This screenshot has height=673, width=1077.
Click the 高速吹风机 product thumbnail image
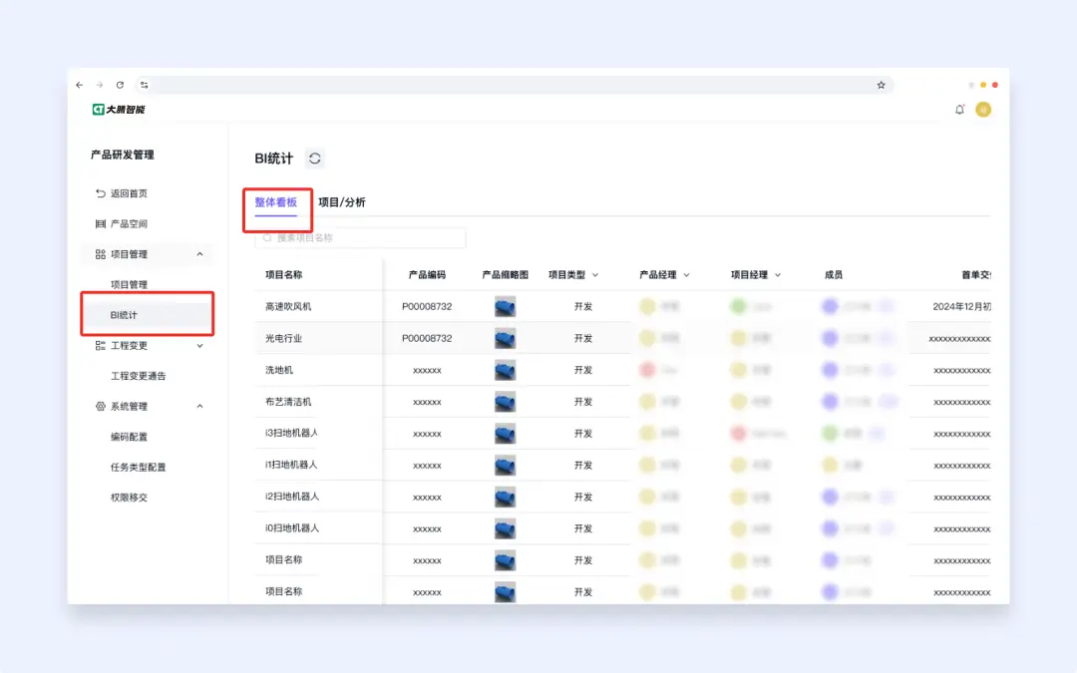[x=504, y=306]
